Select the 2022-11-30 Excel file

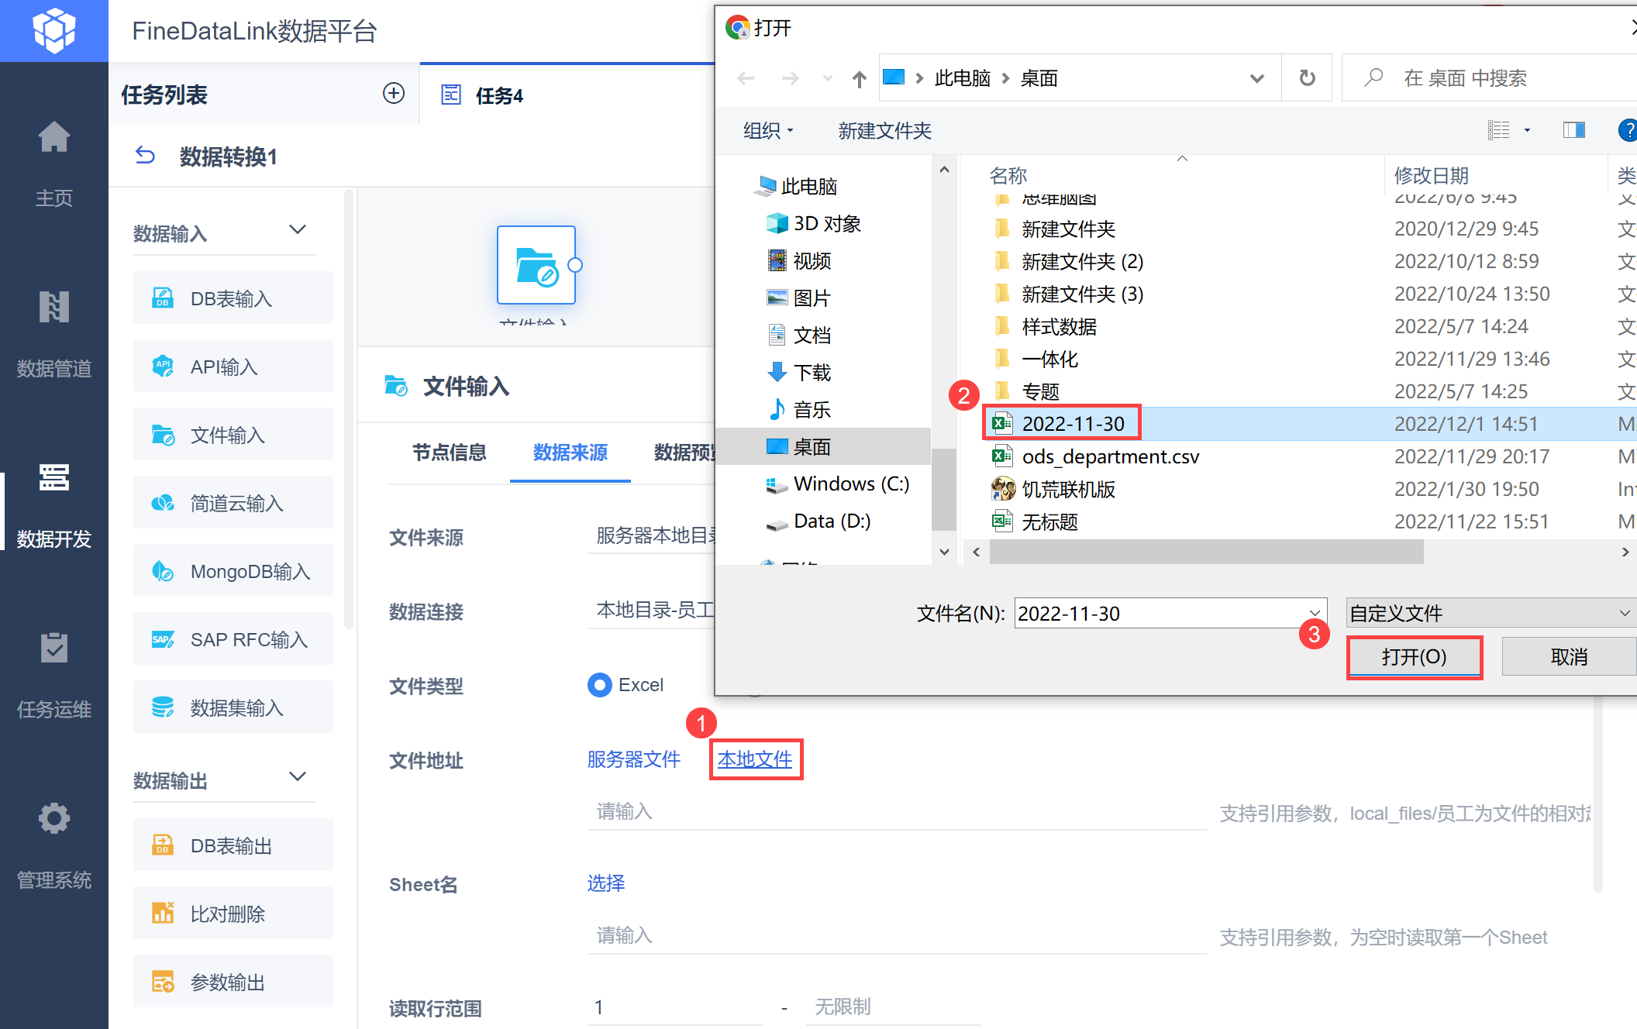(x=1073, y=424)
